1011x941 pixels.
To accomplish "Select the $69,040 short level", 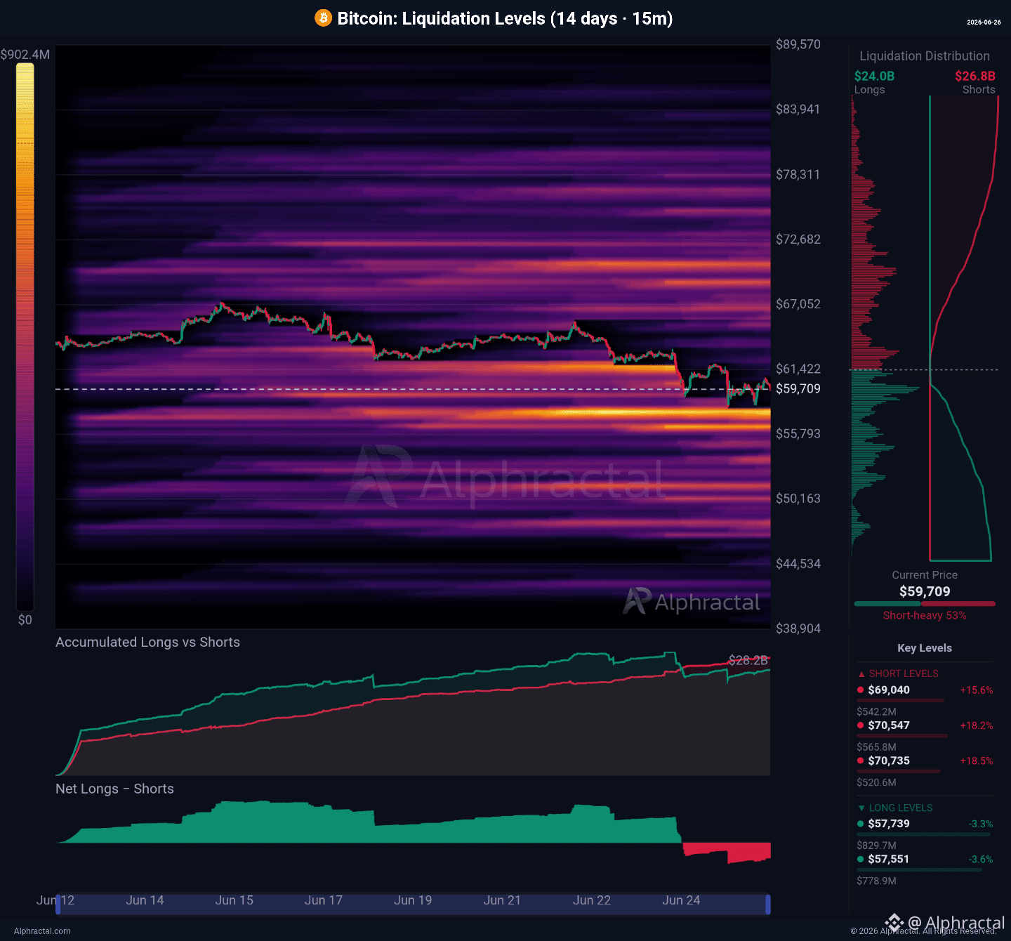I will coord(889,690).
